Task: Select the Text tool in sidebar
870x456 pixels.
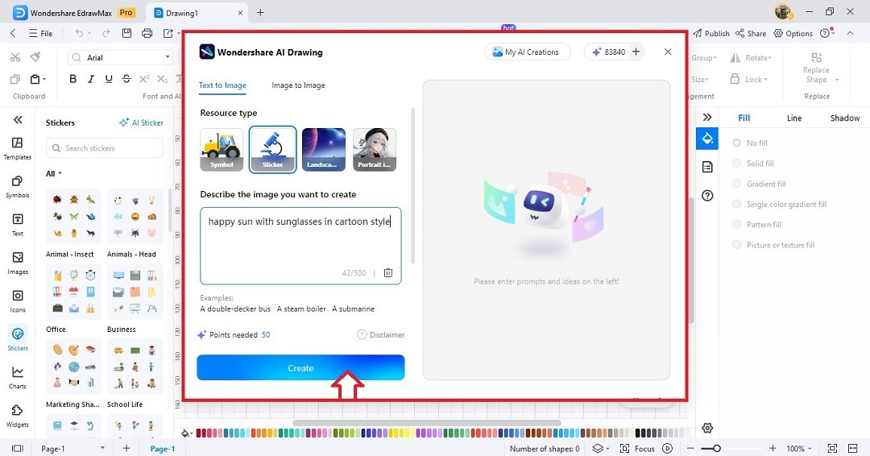Action: (17, 225)
